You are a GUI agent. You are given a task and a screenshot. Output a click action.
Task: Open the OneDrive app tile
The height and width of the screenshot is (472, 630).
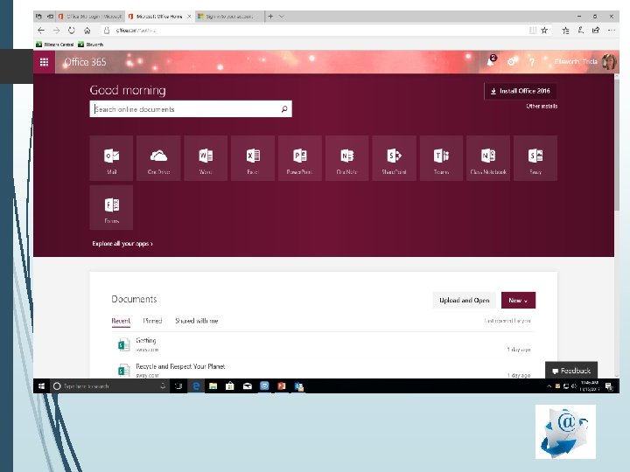coord(158,158)
